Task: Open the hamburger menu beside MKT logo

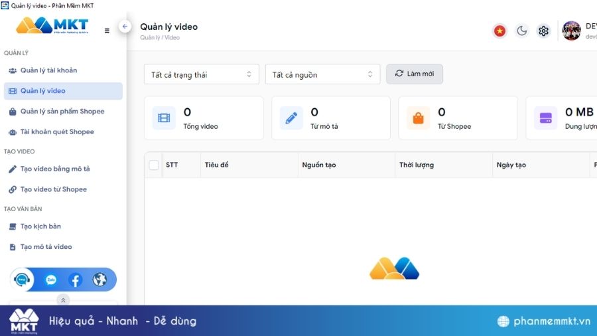Action: (107, 31)
